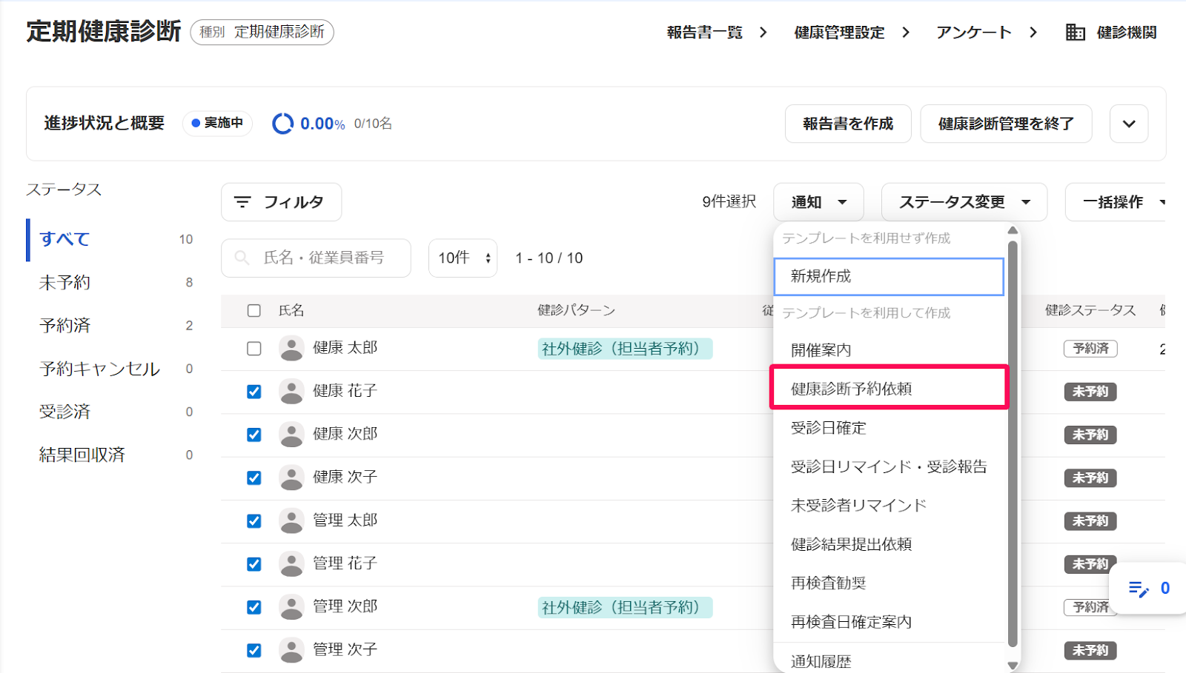Choose 健康診断予約依頼 template
The image size is (1186, 673).
click(889, 389)
